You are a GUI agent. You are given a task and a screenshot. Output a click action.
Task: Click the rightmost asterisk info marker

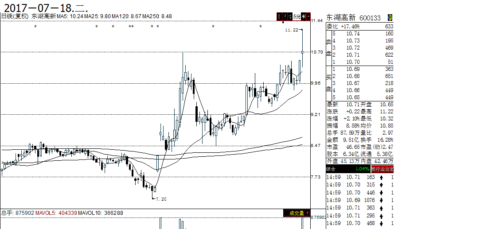tap(261, 27)
